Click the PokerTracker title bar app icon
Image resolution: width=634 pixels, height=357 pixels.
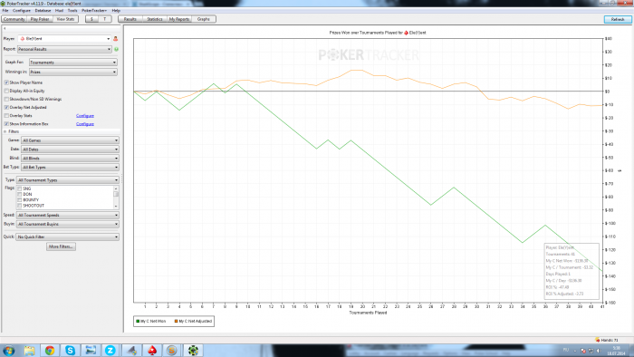tap(4, 4)
